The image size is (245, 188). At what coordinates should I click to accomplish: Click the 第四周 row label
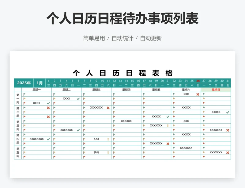coord(18,139)
